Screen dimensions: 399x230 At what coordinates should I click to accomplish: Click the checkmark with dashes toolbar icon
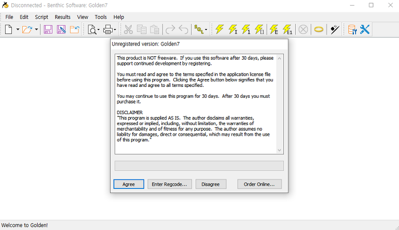pyautogui.click(x=335, y=30)
